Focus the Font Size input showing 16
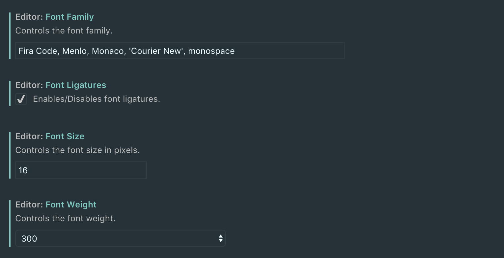This screenshot has width=504, height=258. 81,170
